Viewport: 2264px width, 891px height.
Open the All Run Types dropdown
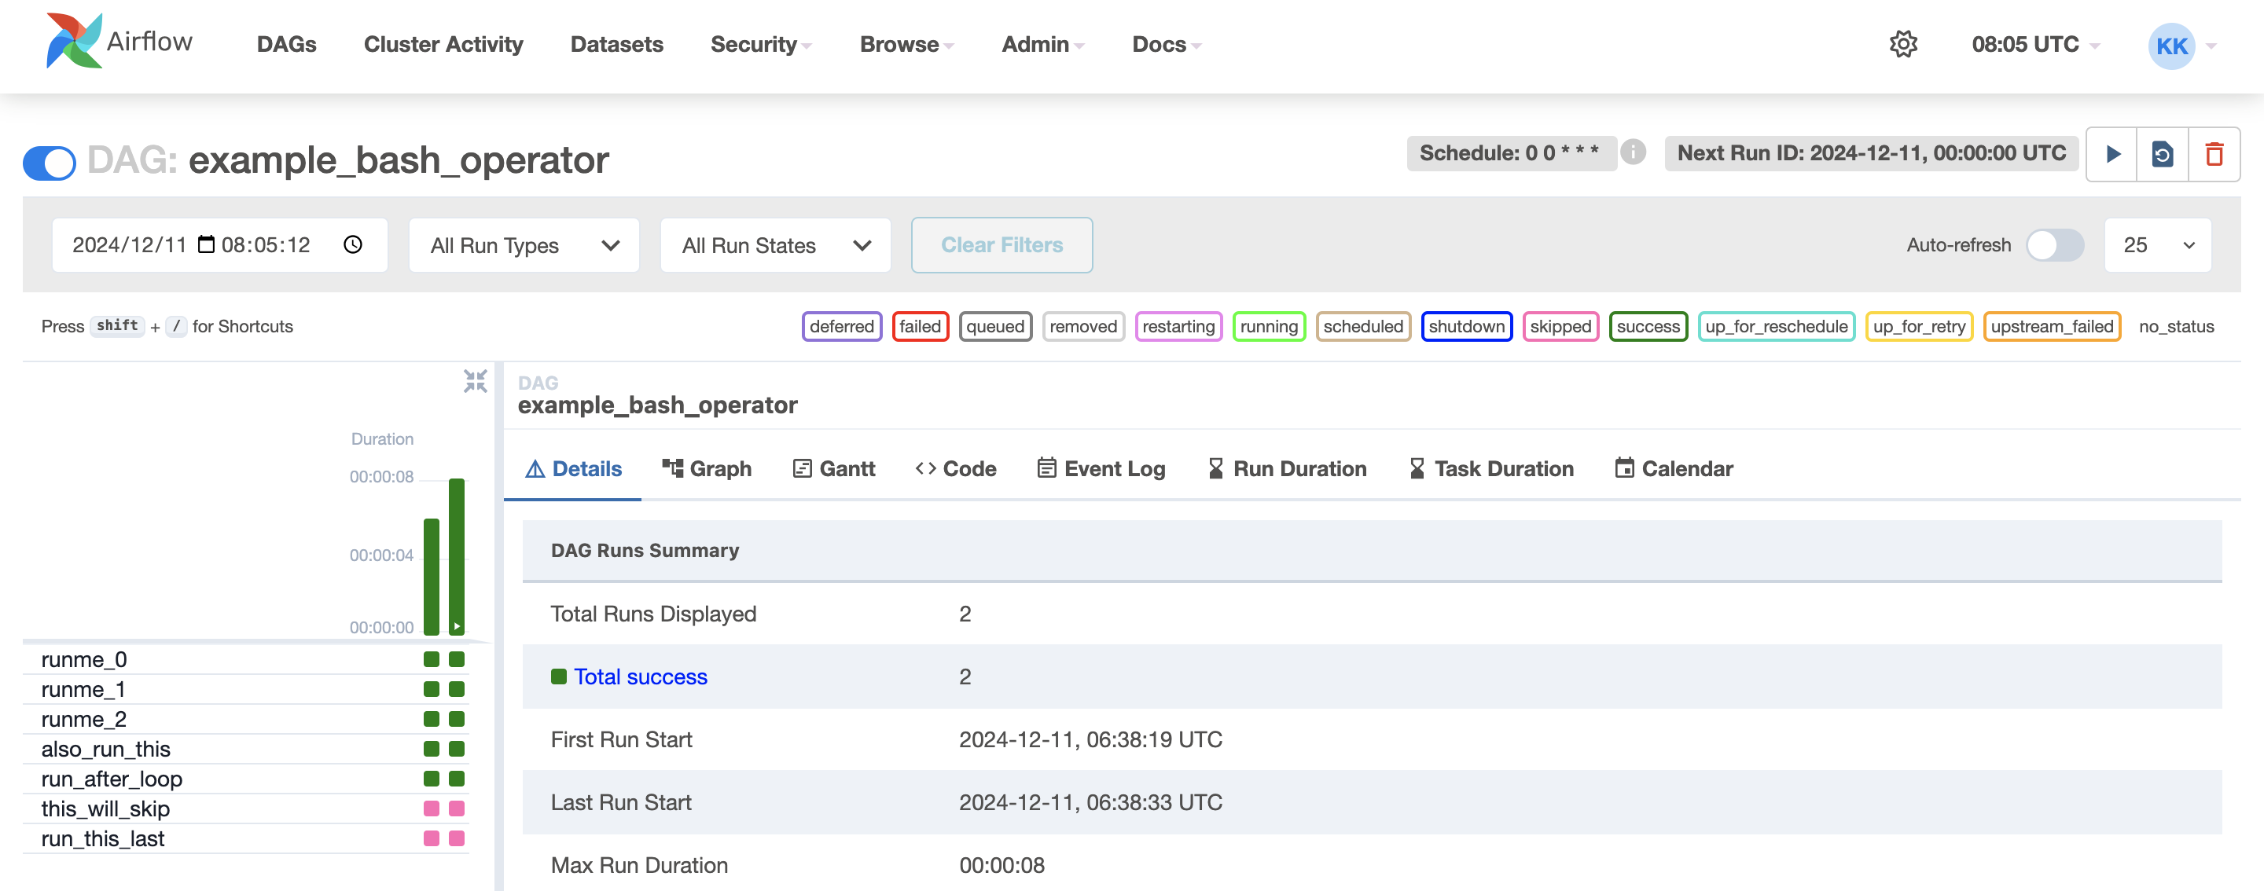pyautogui.click(x=524, y=245)
